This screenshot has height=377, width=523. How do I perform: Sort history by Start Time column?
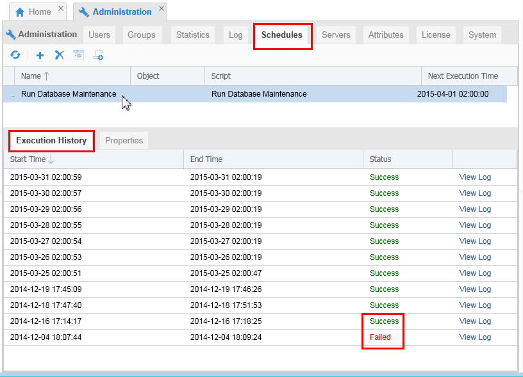(94, 159)
